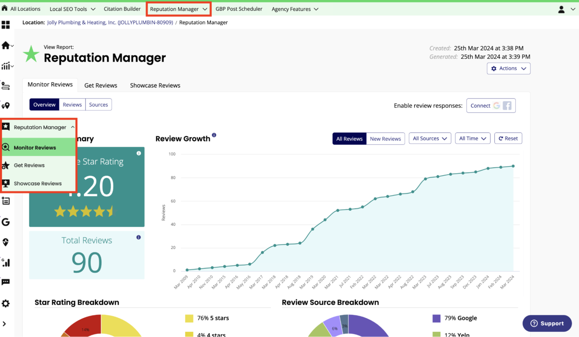Viewport: 579px width, 337px height.
Task: Click the last data point for Mar 2024
Action: click(513, 166)
